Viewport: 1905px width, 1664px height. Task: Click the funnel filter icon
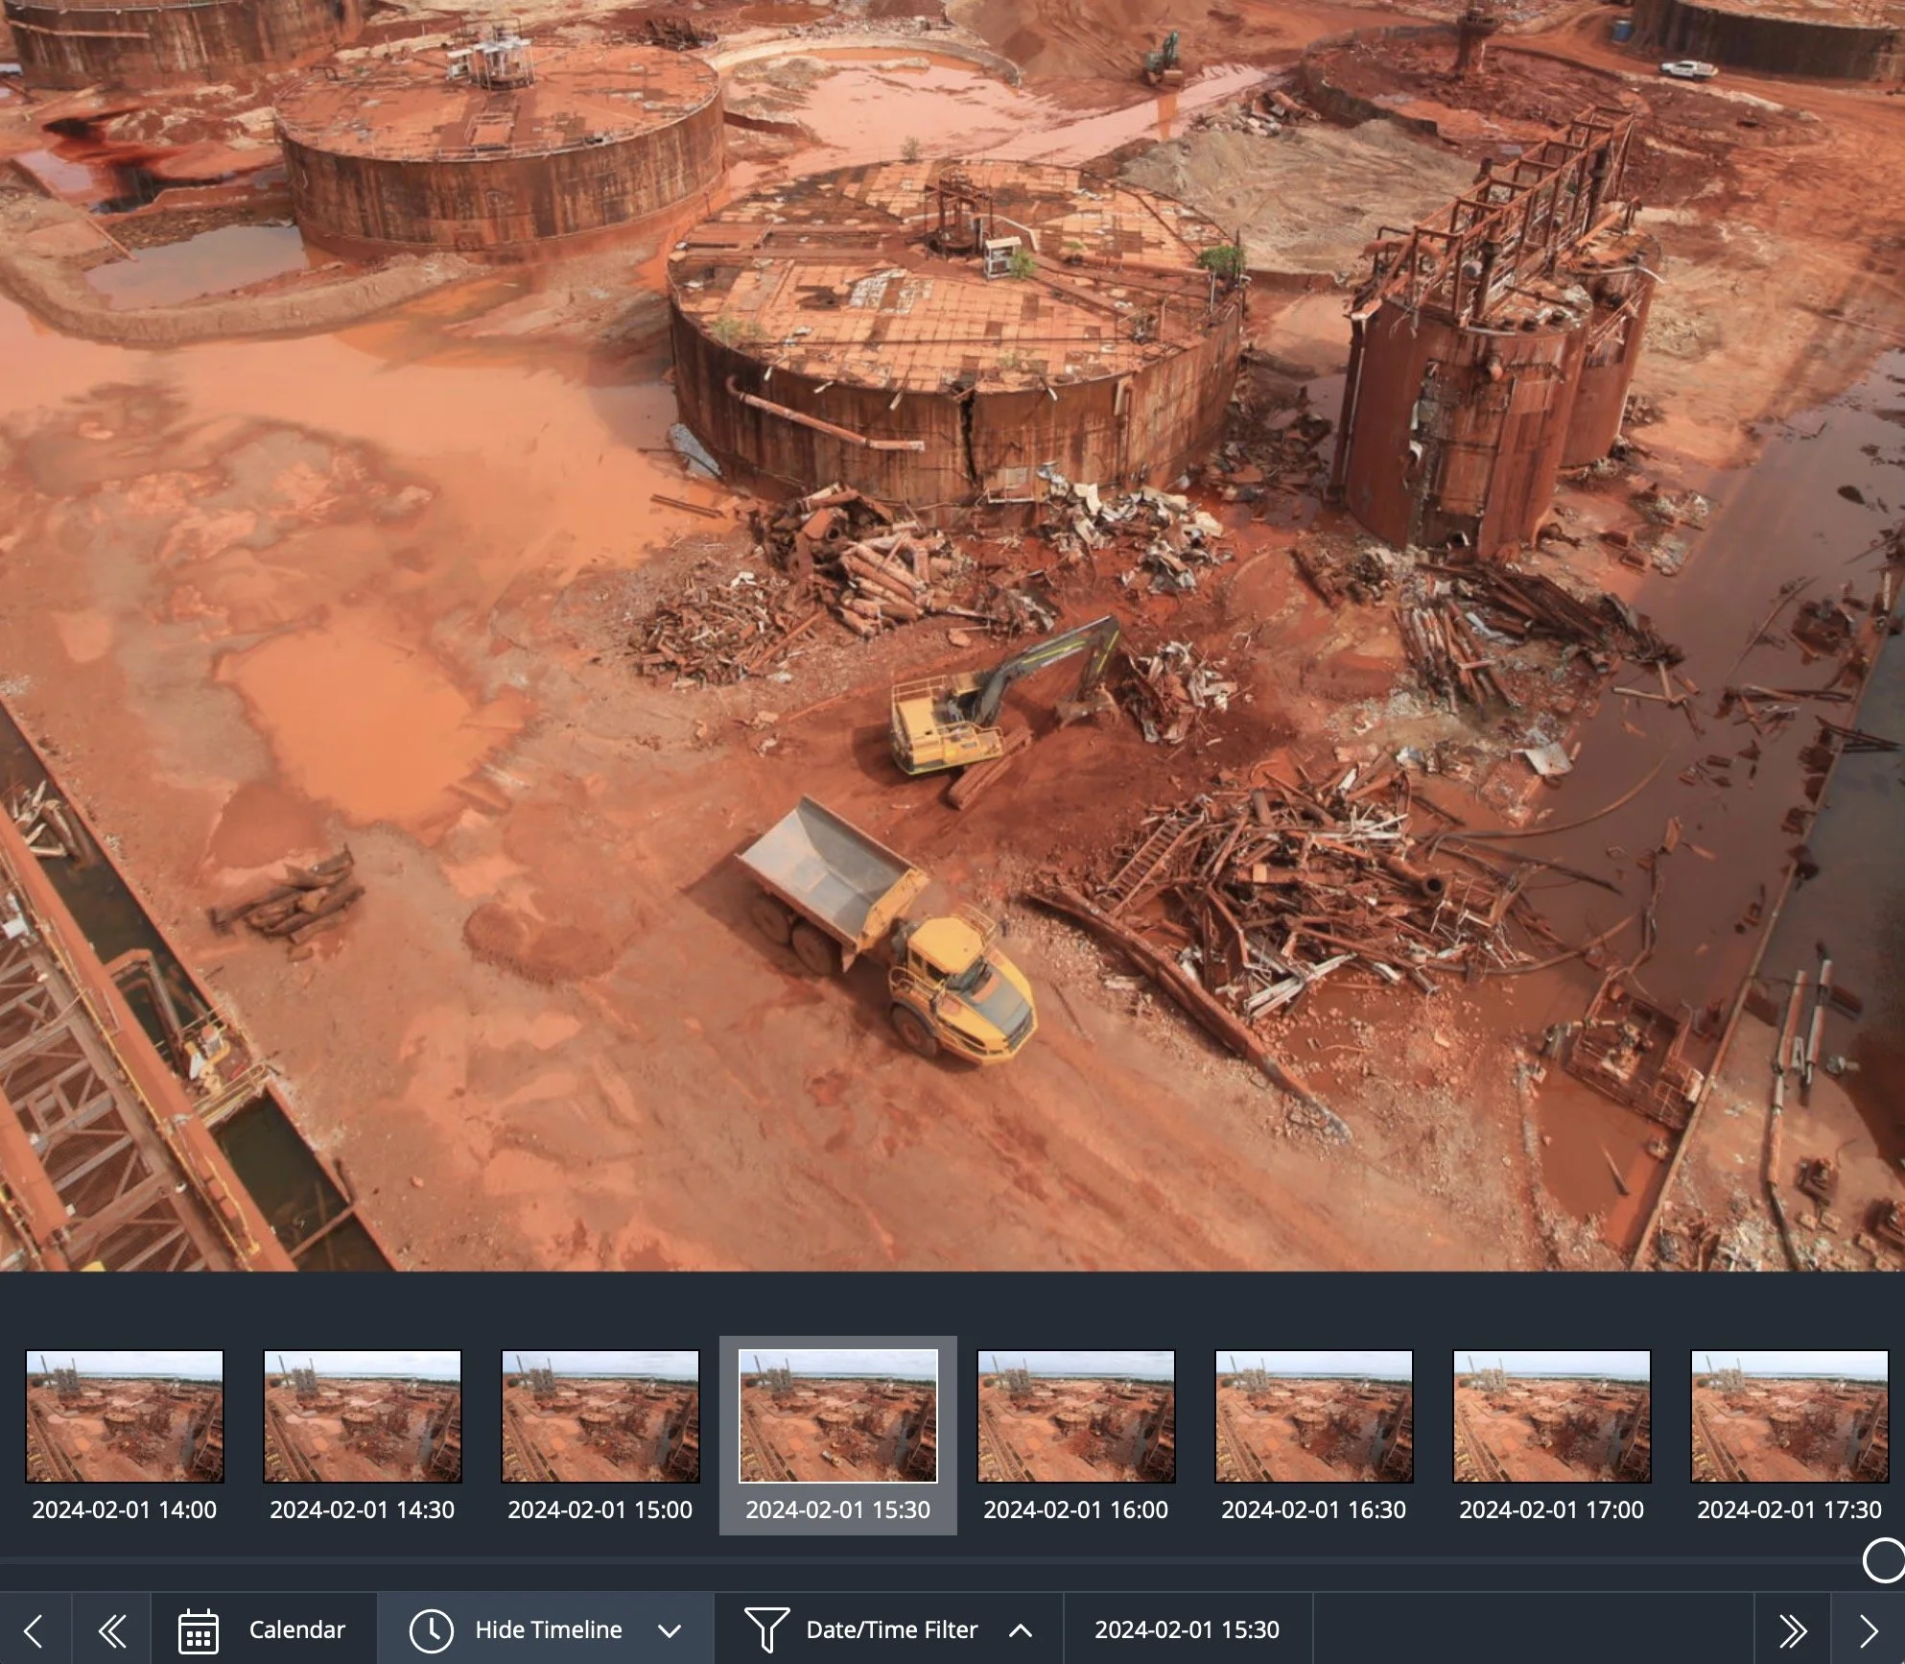coord(766,1629)
